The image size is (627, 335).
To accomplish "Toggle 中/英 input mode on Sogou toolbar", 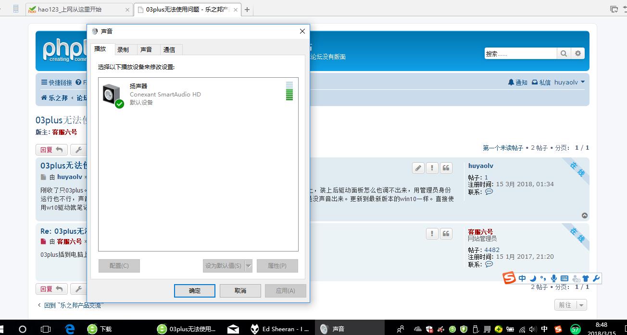I will point(523,278).
